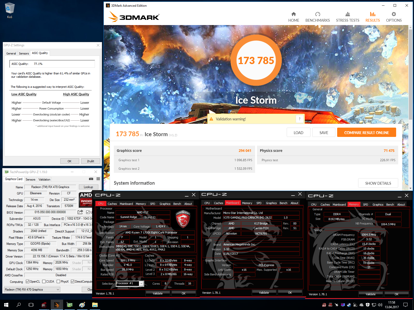The width and height of the screenshot is (414, 310).
Task: Toggle the PhysX checkbox in GPU-Z
Action: tap(58, 282)
